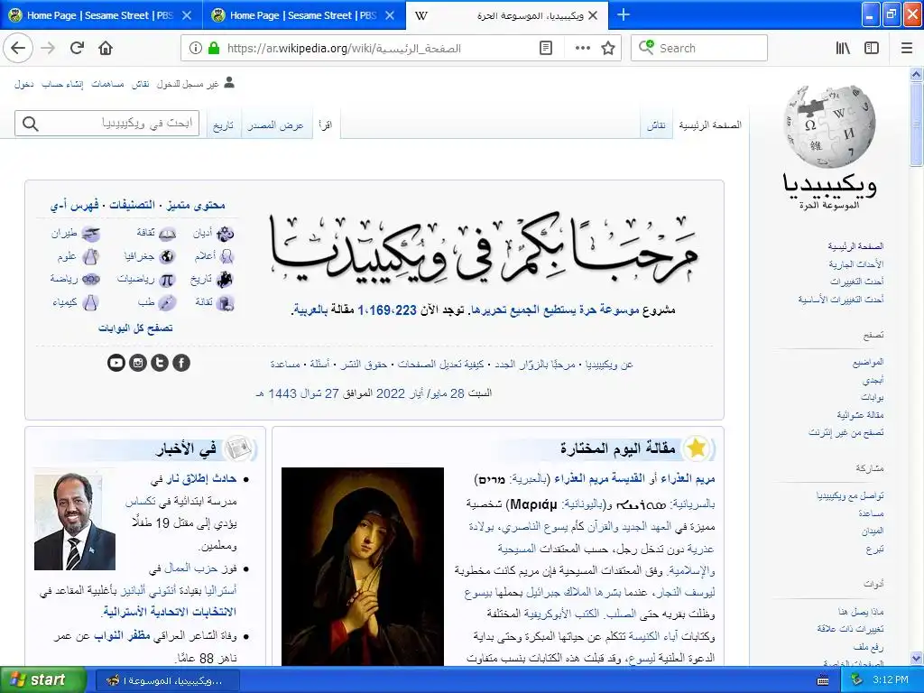924x693 pixels.
Task: Toggle Reader View icon in address bar
Action: click(546, 48)
